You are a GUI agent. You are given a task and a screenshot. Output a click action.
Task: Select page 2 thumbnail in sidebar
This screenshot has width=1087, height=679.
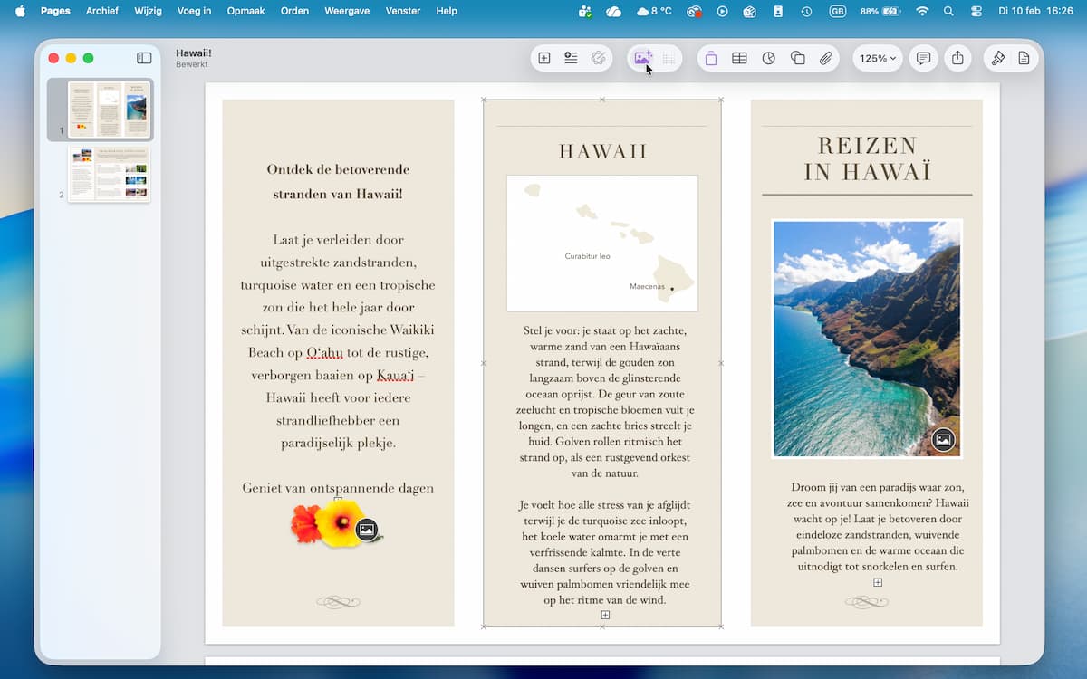click(x=109, y=174)
